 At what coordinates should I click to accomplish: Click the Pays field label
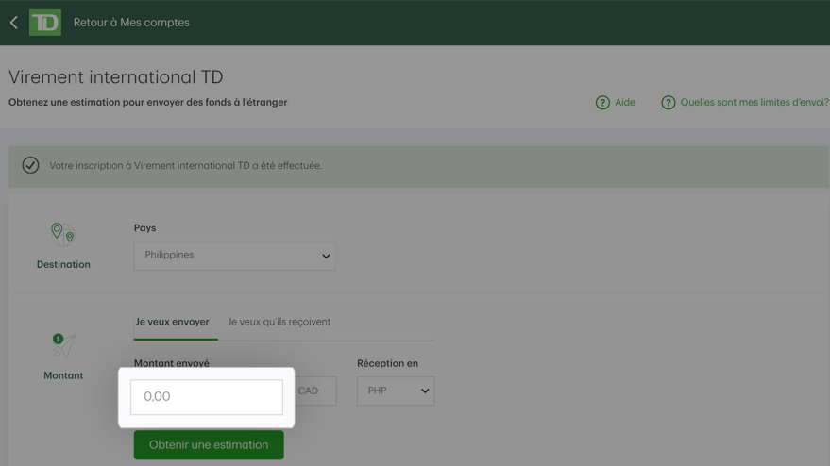coord(145,228)
